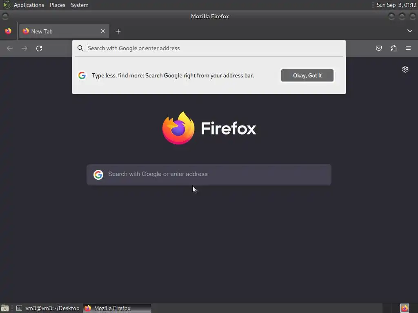Open the Save to Pocket icon

coord(379,48)
